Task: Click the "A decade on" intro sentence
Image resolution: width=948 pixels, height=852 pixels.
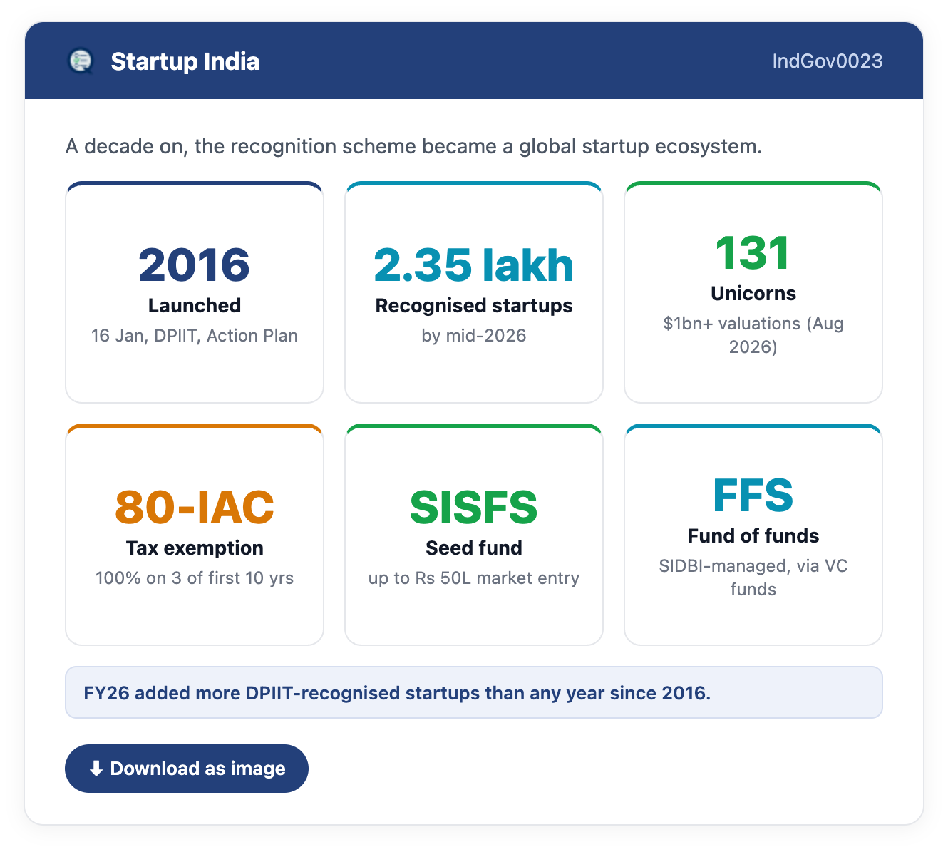Action: 414,146
